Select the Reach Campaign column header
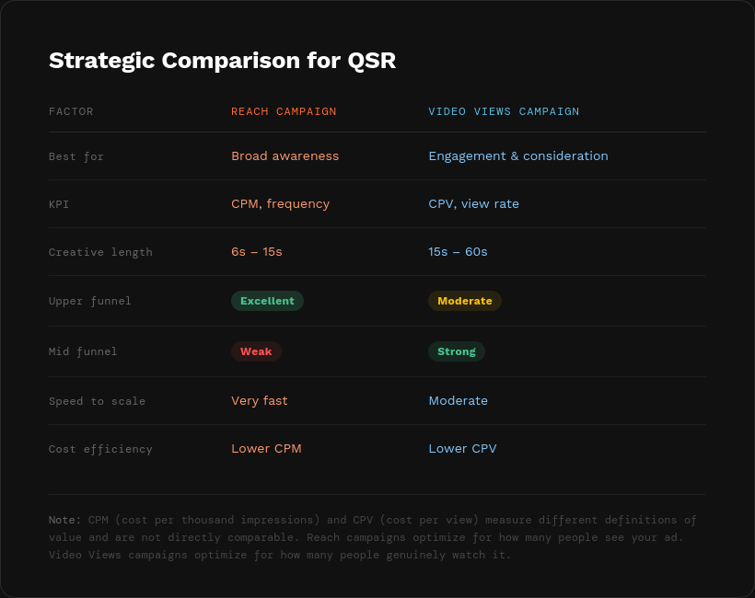This screenshot has height=598, width=755. [x=284, y=112]
